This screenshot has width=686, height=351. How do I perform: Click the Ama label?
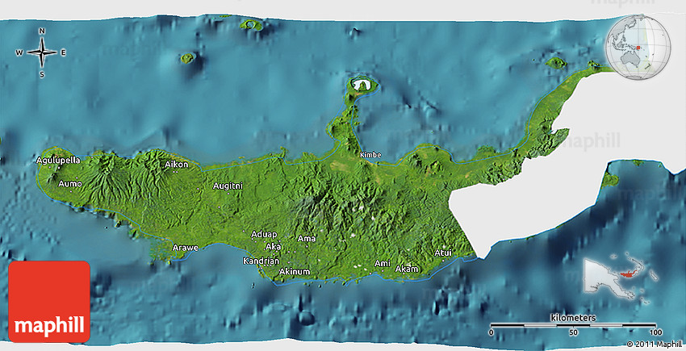pos(307,239)
